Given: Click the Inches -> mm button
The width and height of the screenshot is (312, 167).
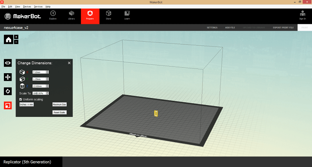Looking at the screenshot, I should 27,104.
